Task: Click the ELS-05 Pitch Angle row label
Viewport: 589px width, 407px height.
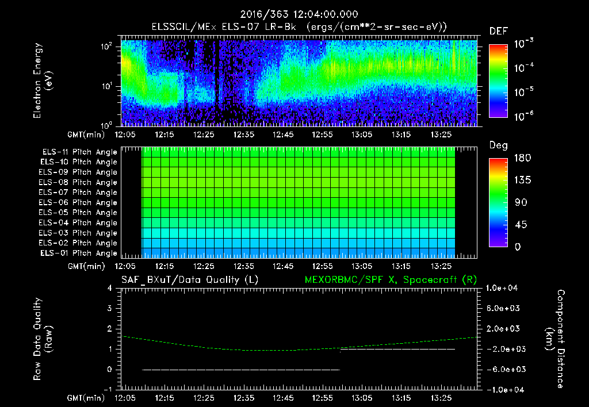Action: click(78, 213)
